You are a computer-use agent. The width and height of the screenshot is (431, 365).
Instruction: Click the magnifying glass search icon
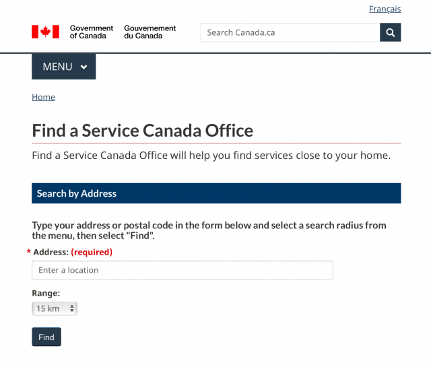(391, 32)
